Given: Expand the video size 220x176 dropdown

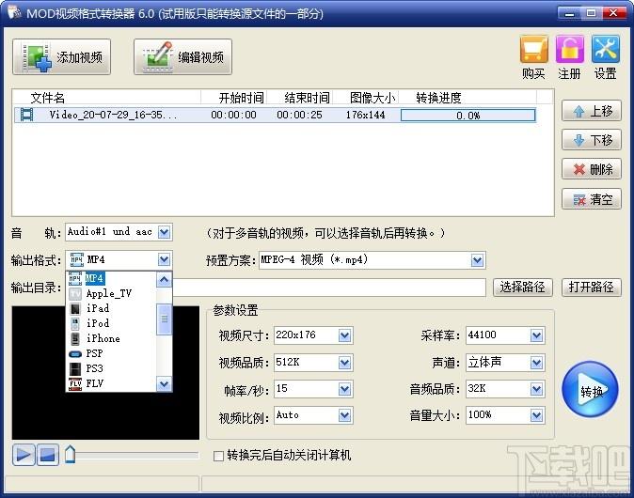Looking at the screenshot, I should click(345, 335).
